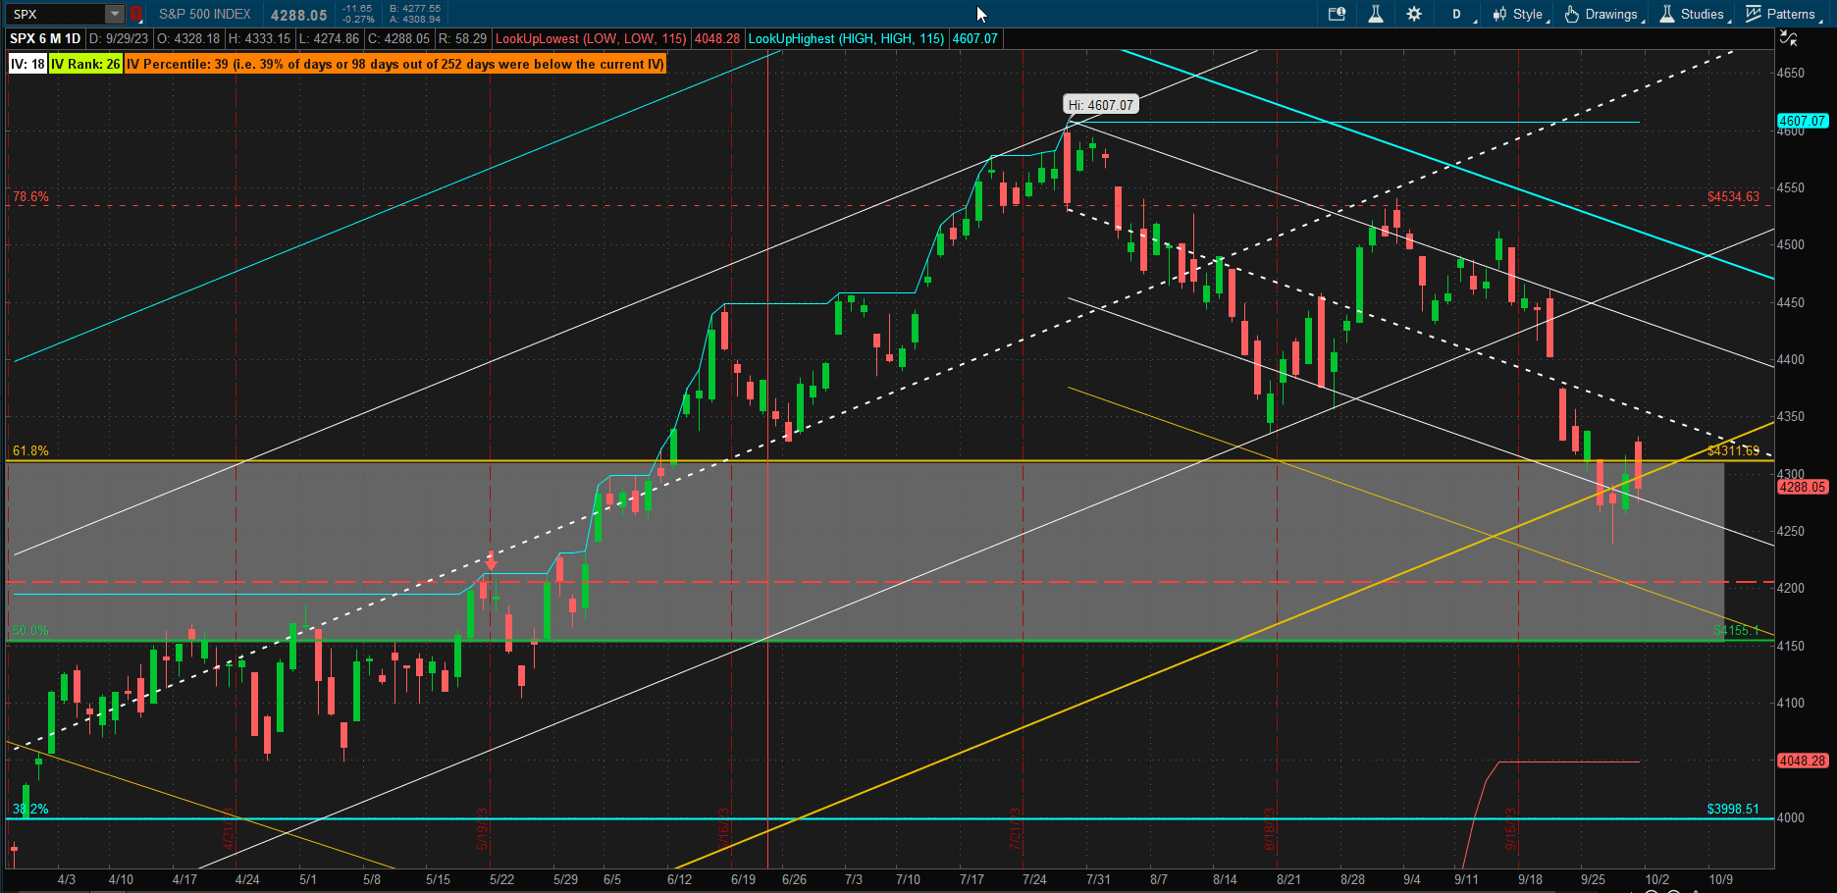Screen dimensions: 1837x893
Task: Click the SPX symbol input field
Action: 57,14
